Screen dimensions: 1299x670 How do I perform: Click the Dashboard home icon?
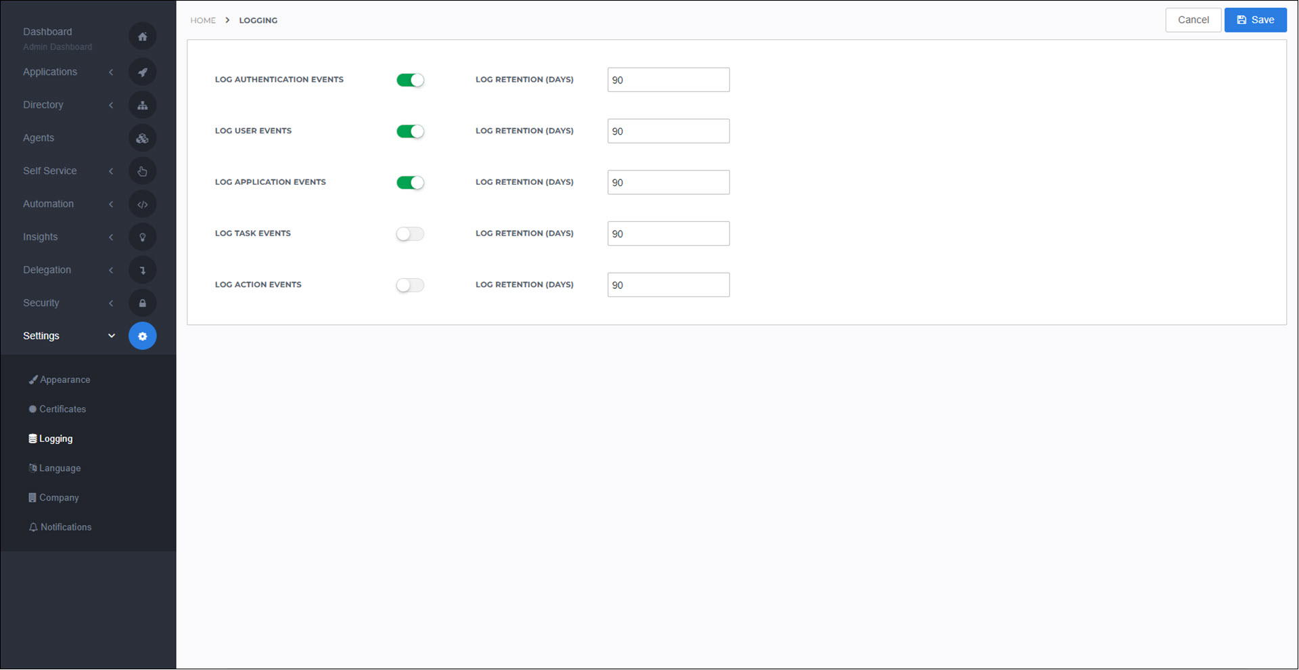pyautogui.click(x=142, y=37)
